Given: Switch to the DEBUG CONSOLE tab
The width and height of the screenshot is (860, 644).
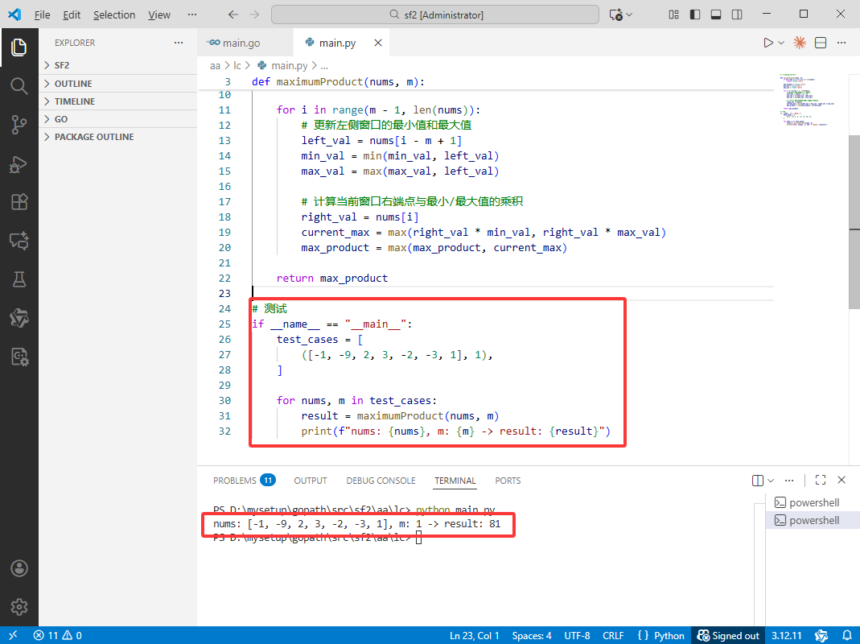Looking at the screenshot, I should 381,481.
